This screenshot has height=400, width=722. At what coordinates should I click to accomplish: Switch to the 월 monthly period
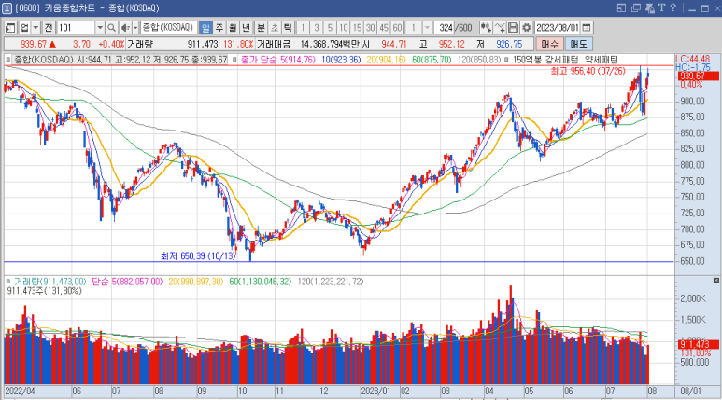click(x=233, y=28)
